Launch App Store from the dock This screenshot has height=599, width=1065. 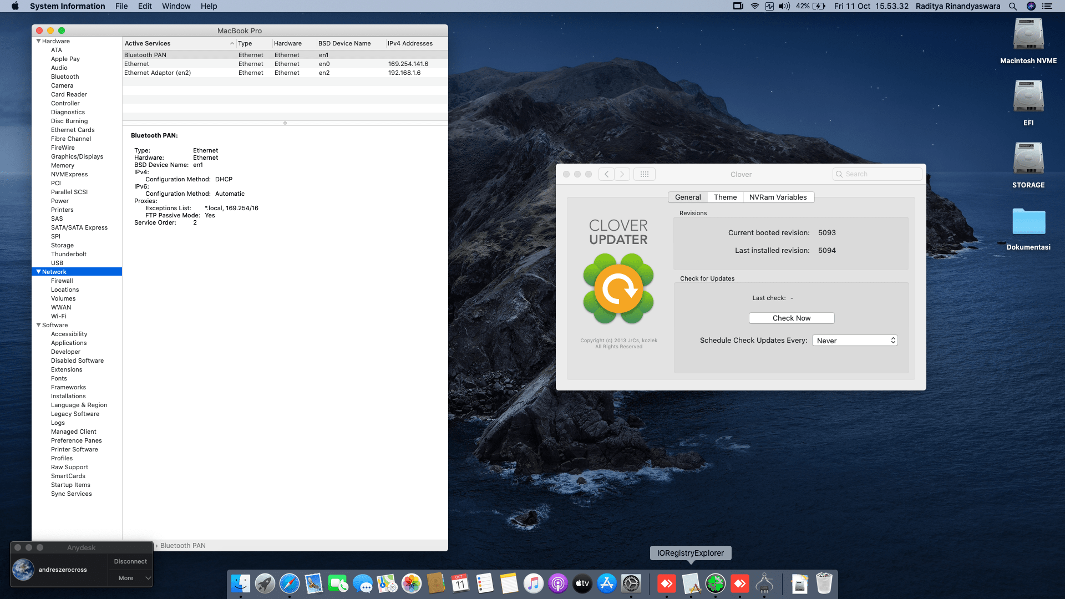coord(607,583)
